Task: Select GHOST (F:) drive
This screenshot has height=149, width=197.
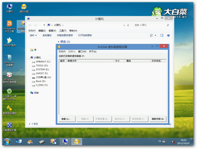Action: click(40, 73)
